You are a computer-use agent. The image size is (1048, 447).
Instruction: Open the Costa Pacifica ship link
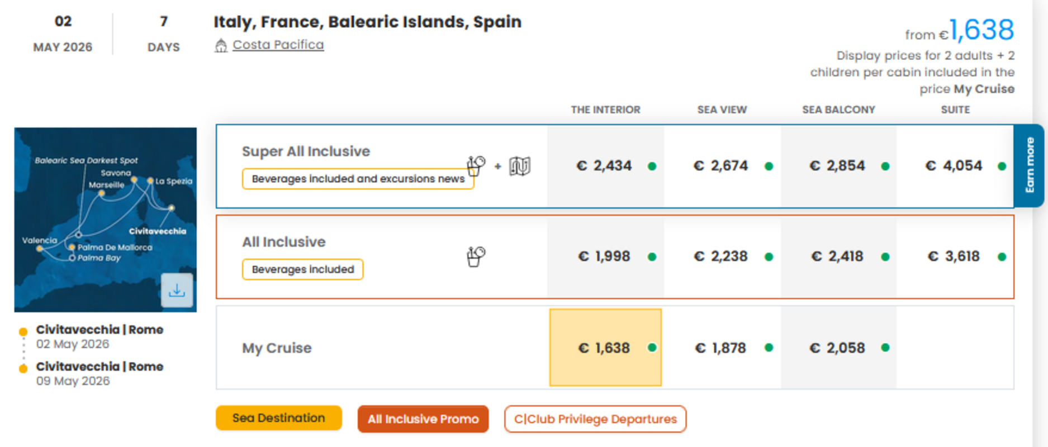point(278,45)
